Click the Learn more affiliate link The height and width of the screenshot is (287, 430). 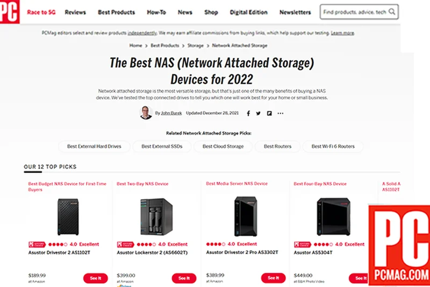click(342, 33)
